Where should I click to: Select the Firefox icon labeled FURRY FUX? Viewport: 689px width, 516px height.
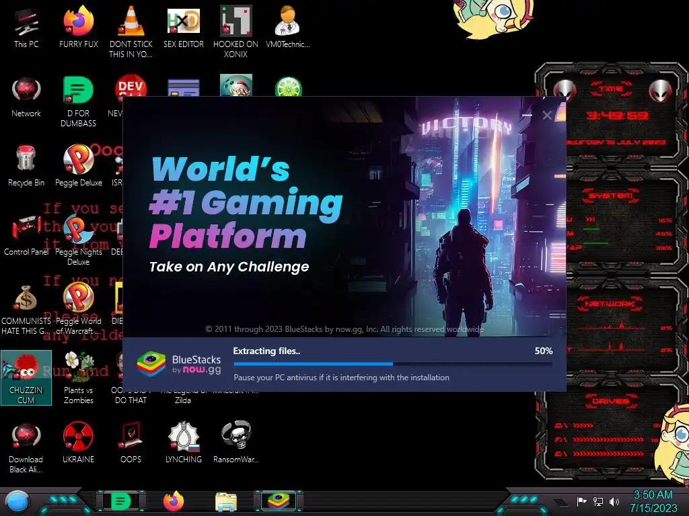pyautogui.click(x=78, y=28)
